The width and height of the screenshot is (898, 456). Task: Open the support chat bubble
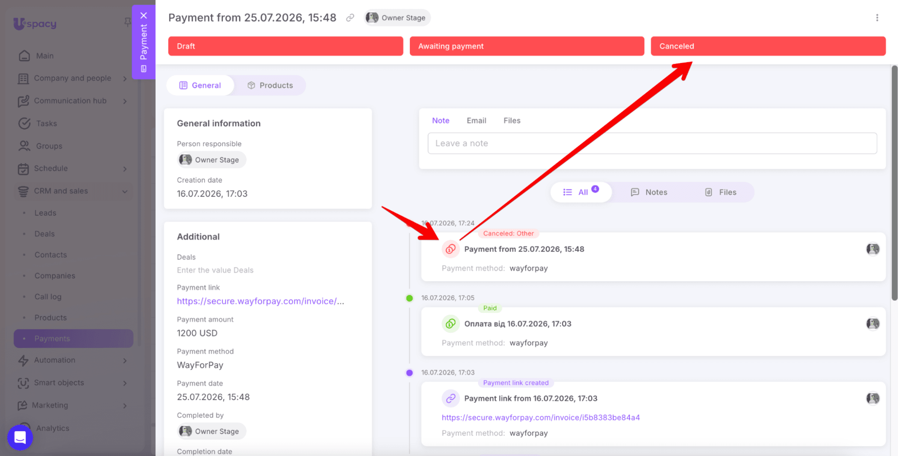click(x=20, y=438)
